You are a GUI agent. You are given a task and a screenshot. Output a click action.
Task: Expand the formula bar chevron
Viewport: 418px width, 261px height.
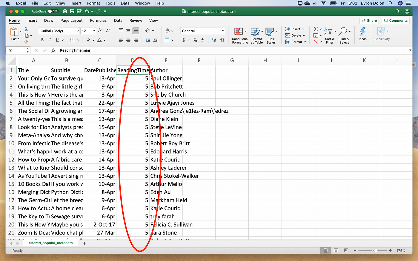coord(410,50)
